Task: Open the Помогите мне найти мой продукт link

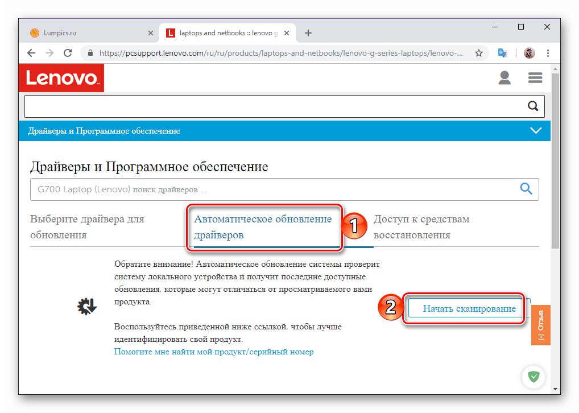Action: [213, 352]
